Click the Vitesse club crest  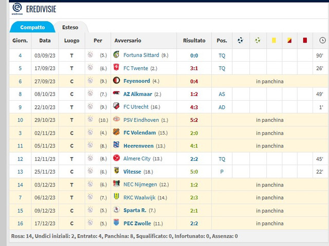pos(116,171)
